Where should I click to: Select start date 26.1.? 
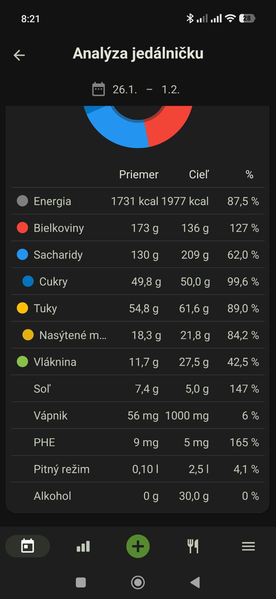coord(125,90)
